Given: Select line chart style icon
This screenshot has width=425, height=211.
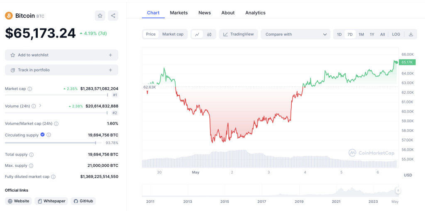Looking at the screenshot, I should point(197,34).
